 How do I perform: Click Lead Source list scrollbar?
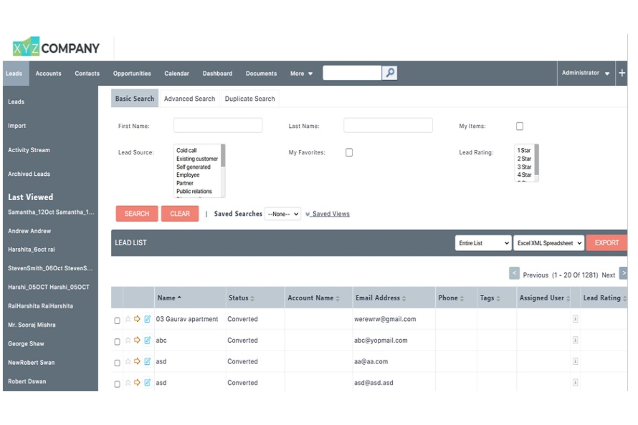pos(223,171)
